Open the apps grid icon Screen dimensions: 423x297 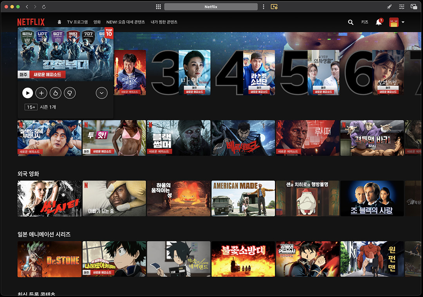(158, 7)
